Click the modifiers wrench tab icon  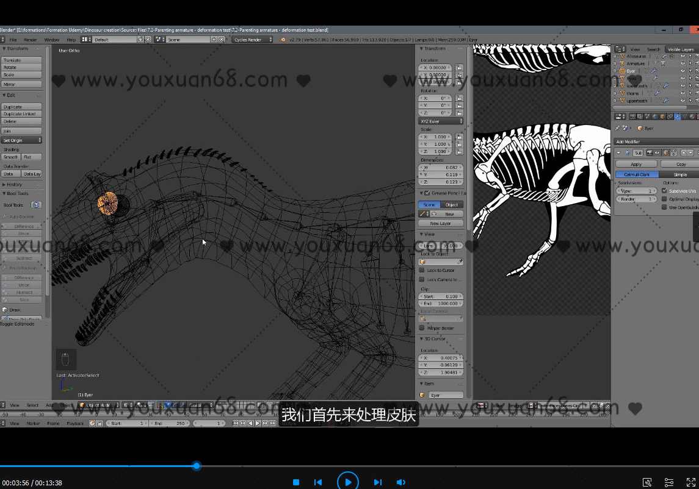[678, 116]
